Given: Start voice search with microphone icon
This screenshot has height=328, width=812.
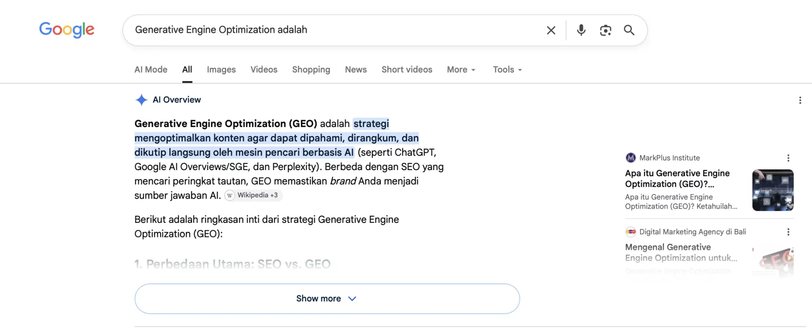Looking at the screenshot, I should tap(581, 30).
